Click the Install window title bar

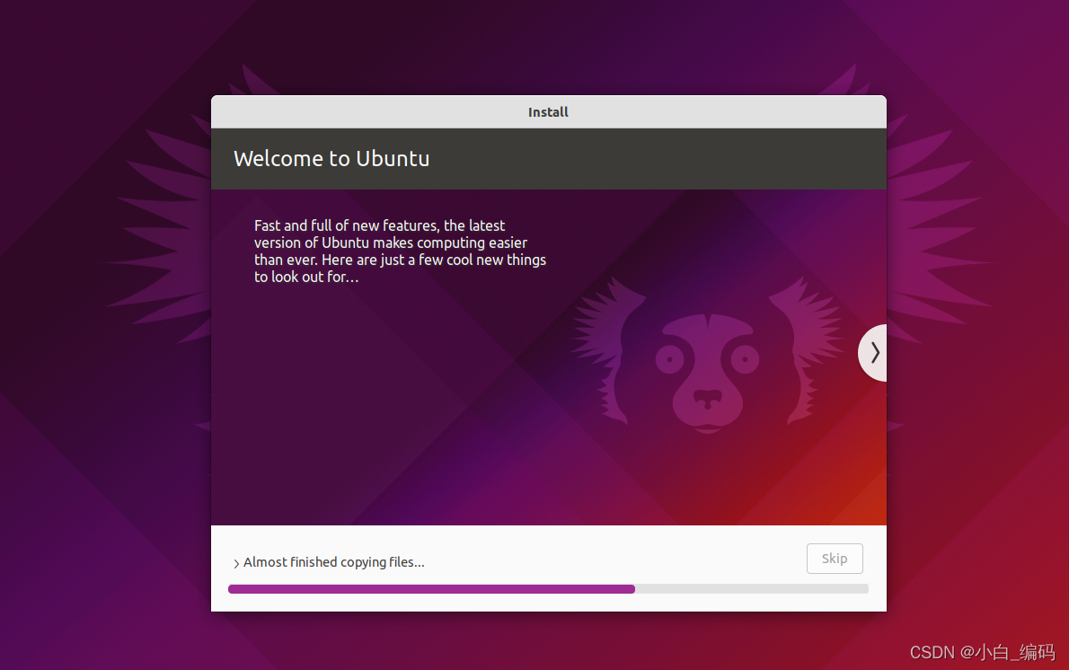pyautogui.click(x=549, y=111)
